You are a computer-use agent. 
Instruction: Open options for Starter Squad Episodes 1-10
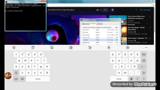tap(150, 38)
